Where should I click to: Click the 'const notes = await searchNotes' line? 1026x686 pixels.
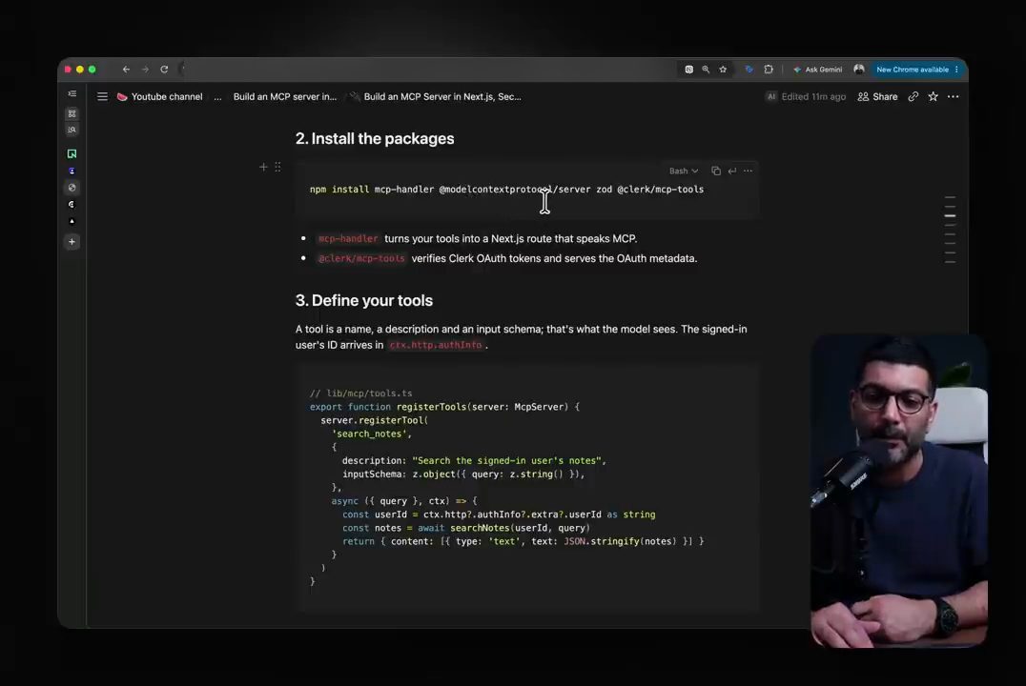point(466,529)
